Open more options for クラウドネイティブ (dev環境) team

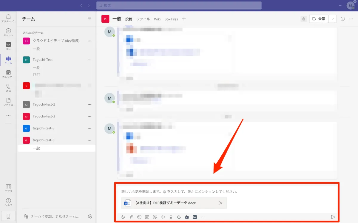coord(89,41)
